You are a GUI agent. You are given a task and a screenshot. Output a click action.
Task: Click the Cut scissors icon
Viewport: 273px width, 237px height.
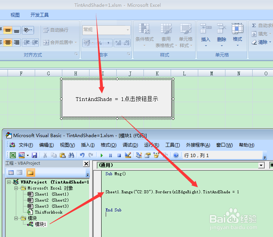point(45,155)
